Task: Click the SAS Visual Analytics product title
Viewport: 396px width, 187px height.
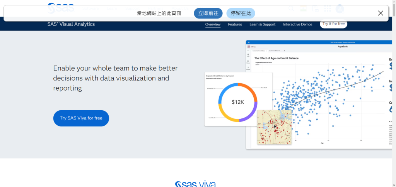Action: click(x=71, y=24)
